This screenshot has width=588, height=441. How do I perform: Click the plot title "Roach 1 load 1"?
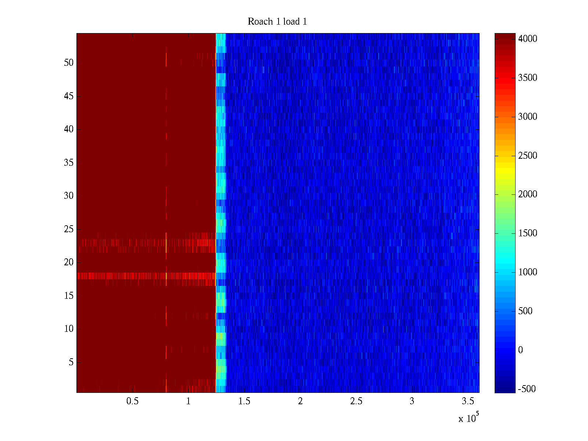277,22
